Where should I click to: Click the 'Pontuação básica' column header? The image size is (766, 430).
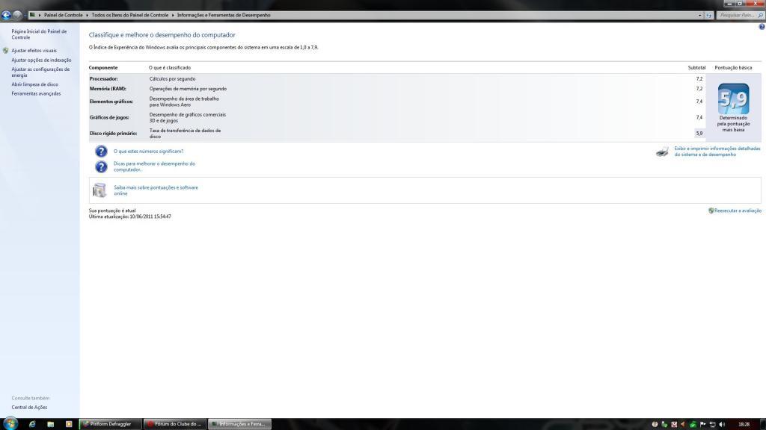(x=733, y=68)
